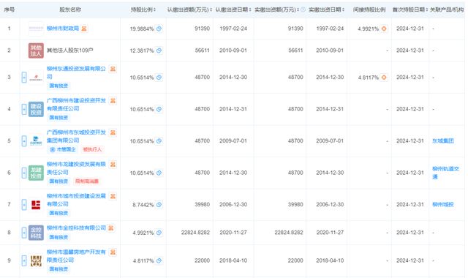
Task: Open 柳州市温馨房地产开发有限责任公司 link
Action: 76,256
